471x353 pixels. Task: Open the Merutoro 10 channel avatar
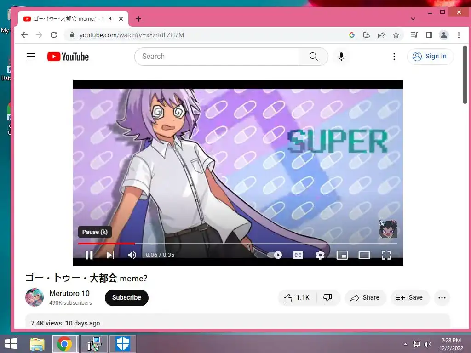(34, 297)
